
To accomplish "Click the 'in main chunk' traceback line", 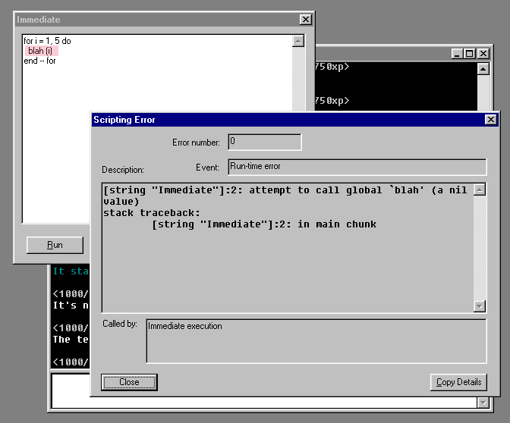I will coord(264,224).
